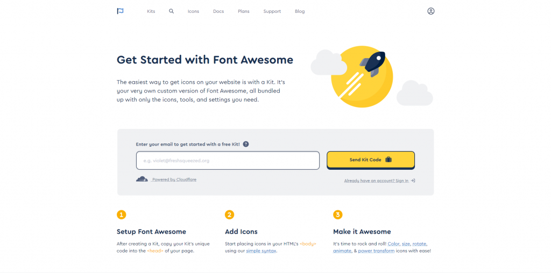Open the animate link
Screen dimensions: 551x273
[x=342, y=251]
